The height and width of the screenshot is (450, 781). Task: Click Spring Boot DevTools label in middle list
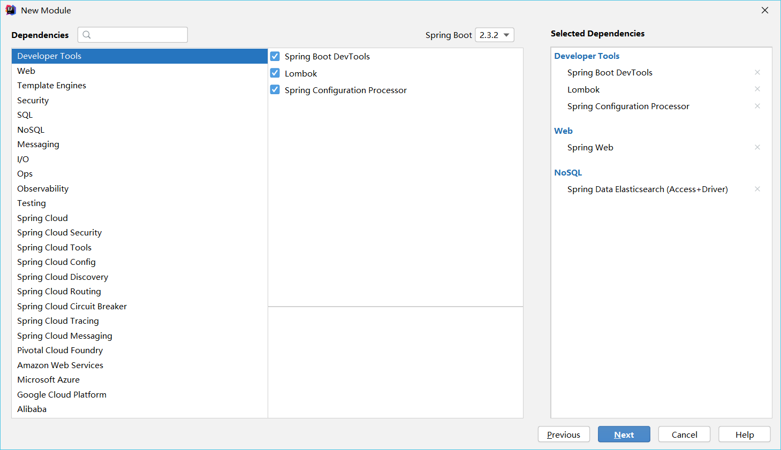point(327,56)
